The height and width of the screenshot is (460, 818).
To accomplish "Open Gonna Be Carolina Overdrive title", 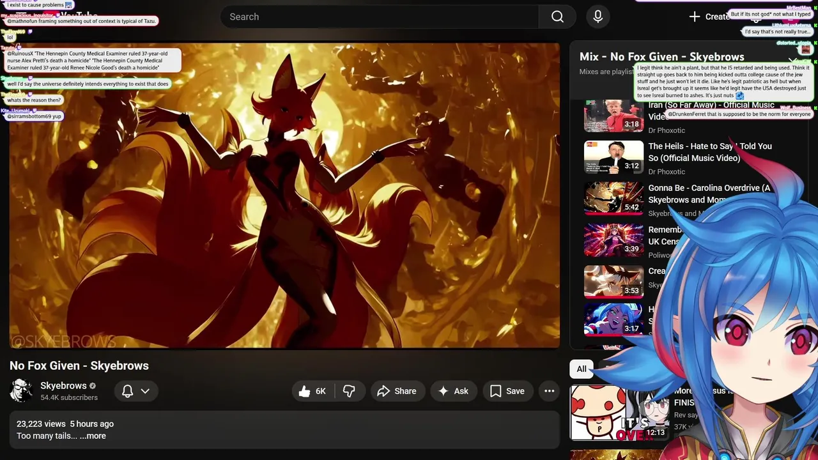I will pyautogui.click(x=709, y=194).
